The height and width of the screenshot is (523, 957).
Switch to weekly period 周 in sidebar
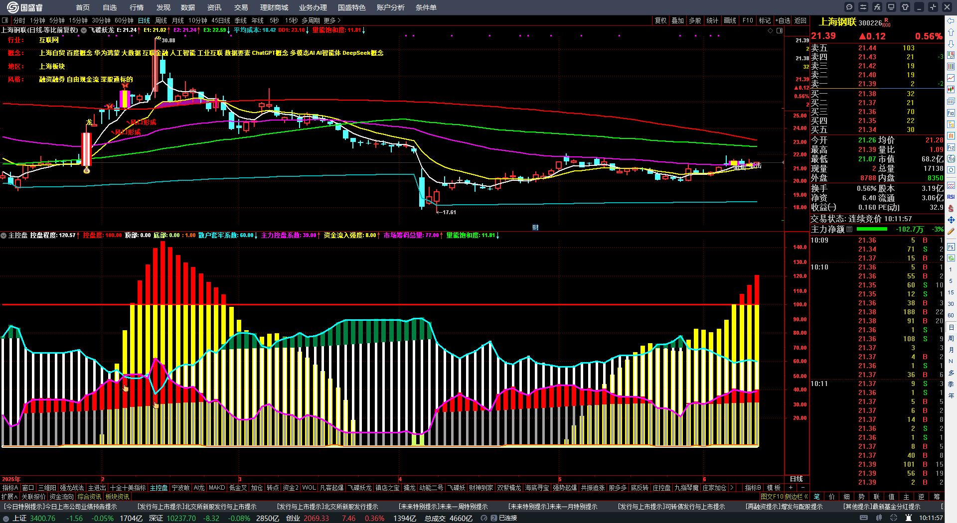pos(951,339)
